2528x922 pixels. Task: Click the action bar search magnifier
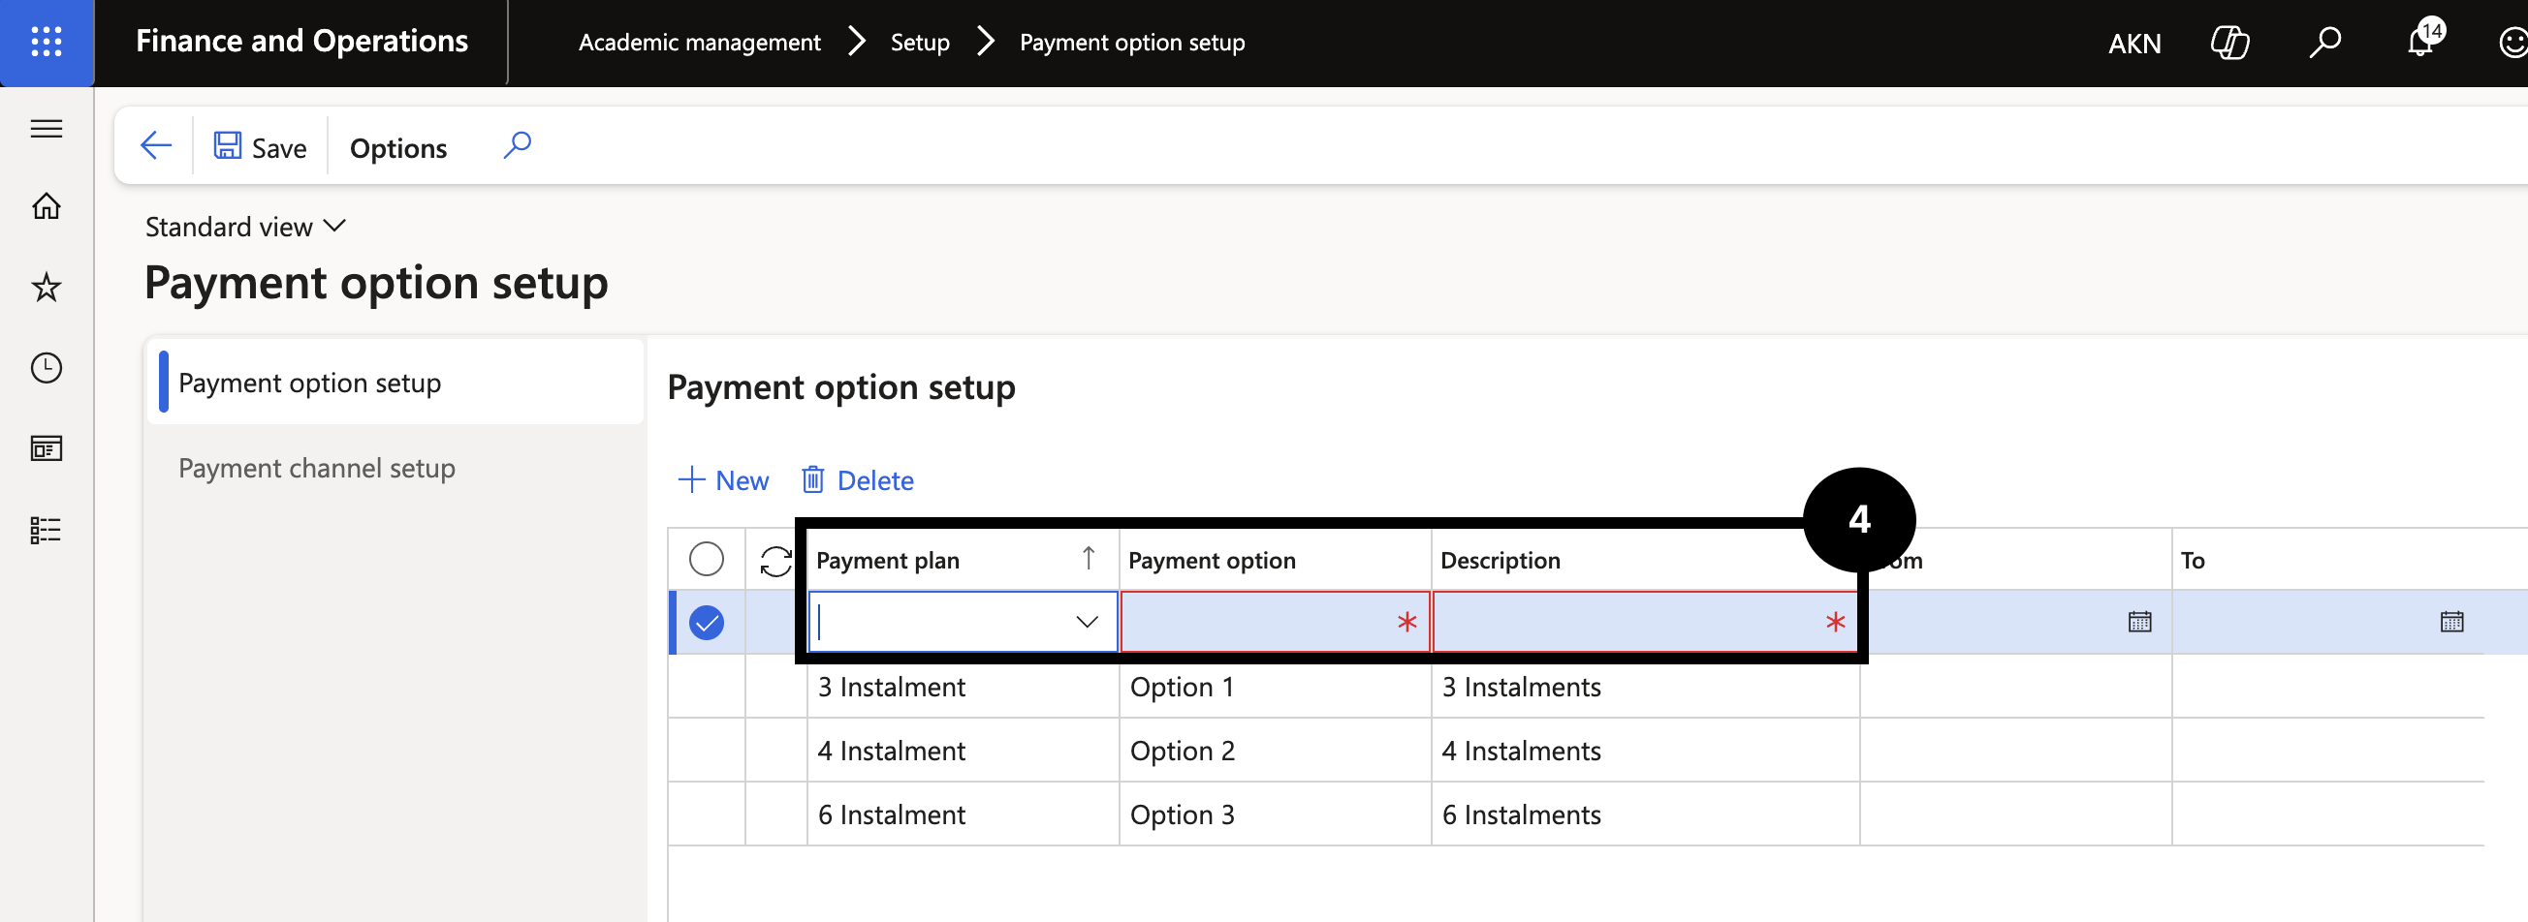[x=518, y=146]
